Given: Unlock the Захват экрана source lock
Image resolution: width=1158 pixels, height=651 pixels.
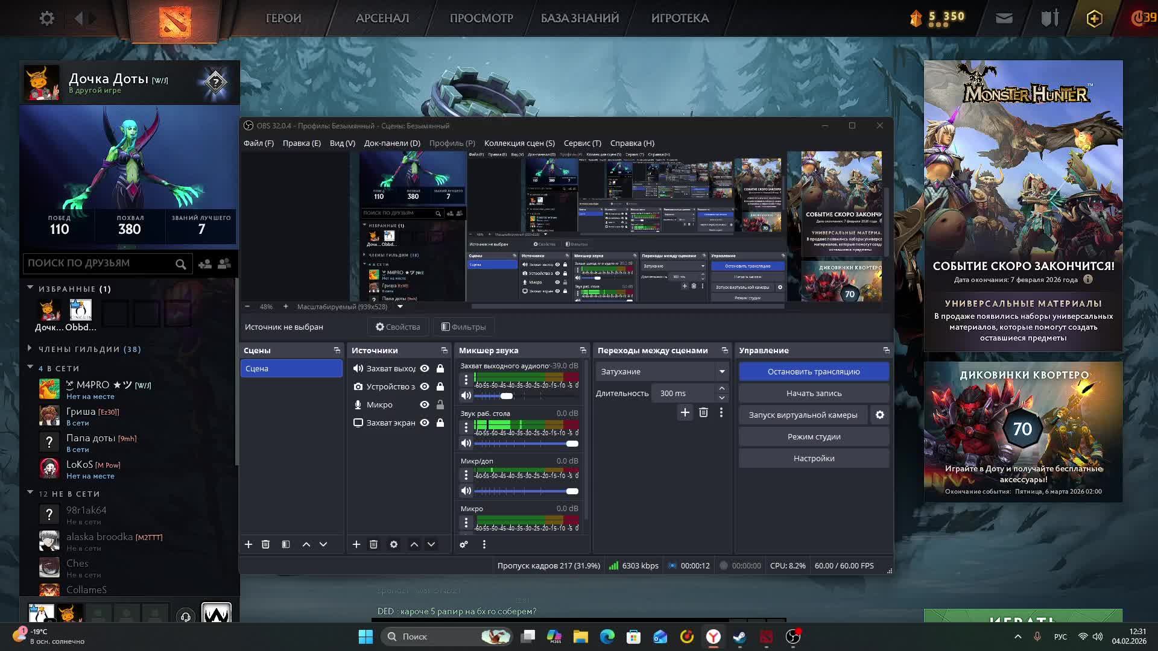Looking at the screenshot, I should tap(440, 423).
